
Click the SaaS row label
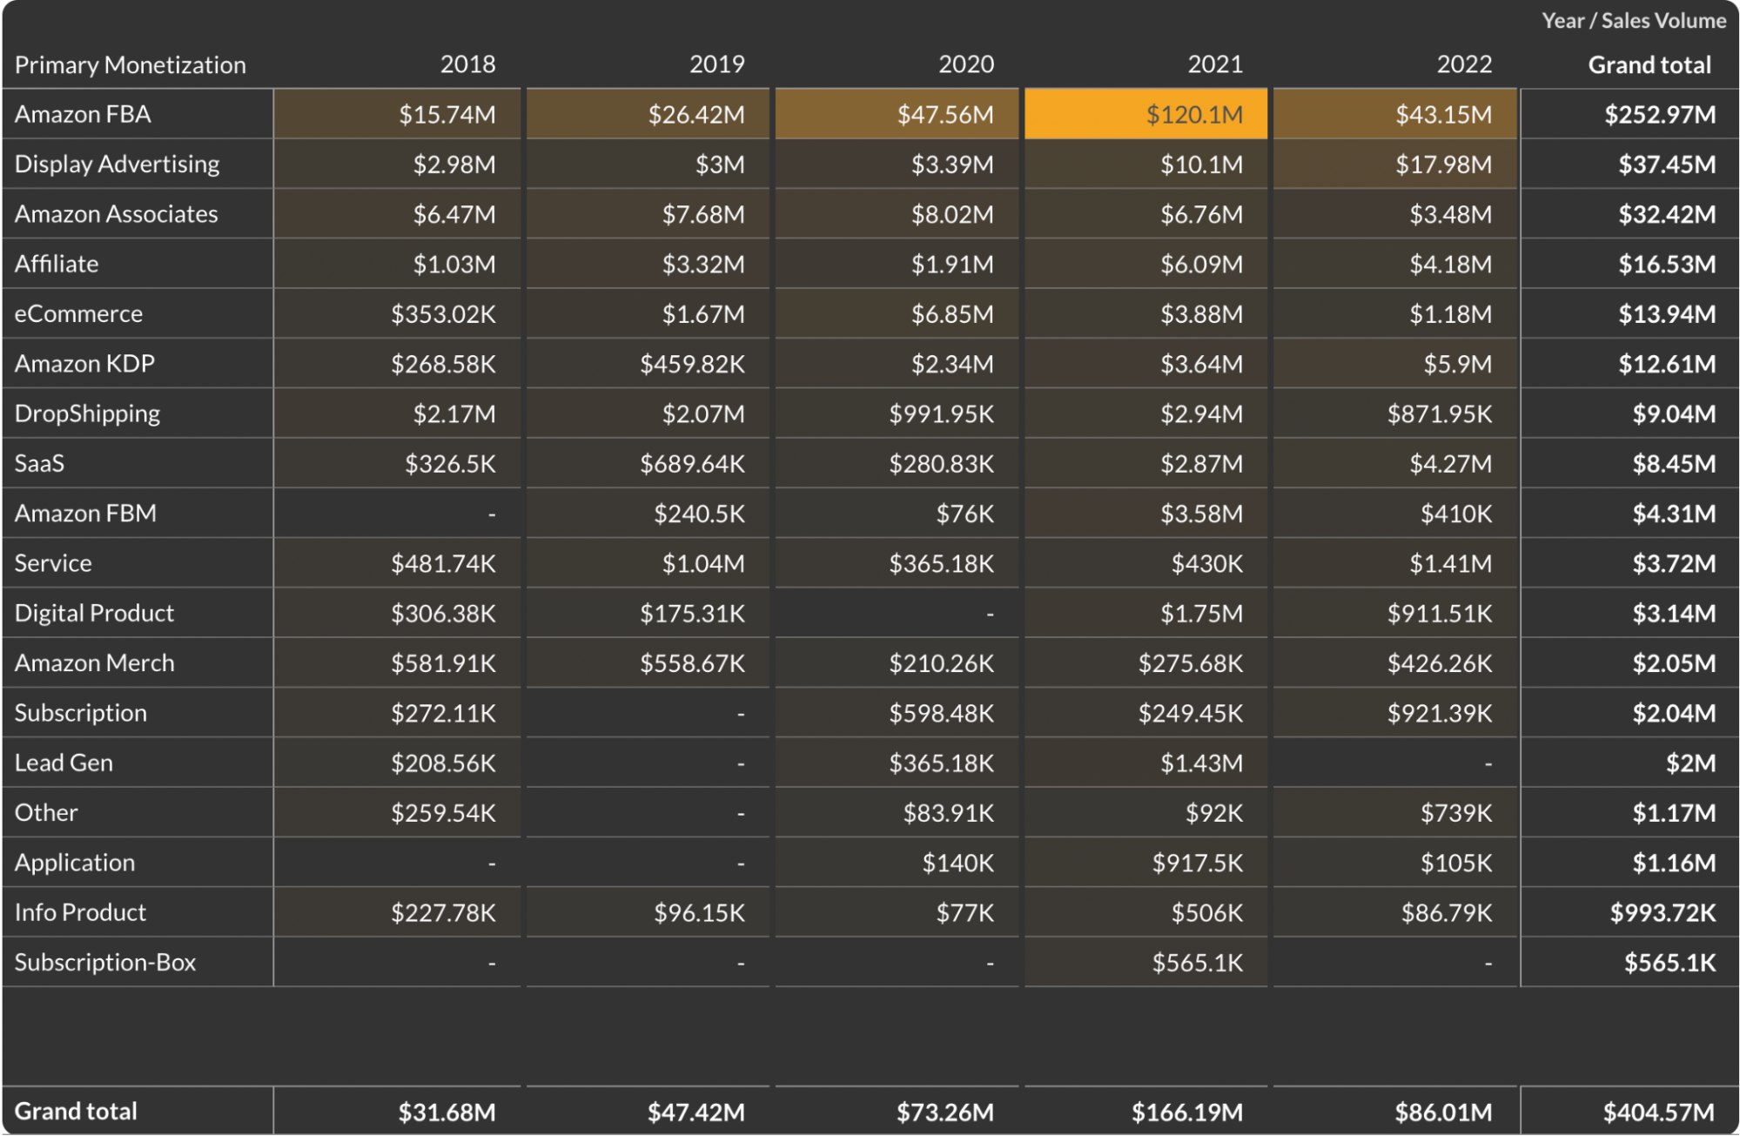click(39, 464)
